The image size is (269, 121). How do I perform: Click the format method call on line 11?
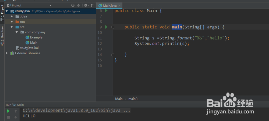coord(185,38)
